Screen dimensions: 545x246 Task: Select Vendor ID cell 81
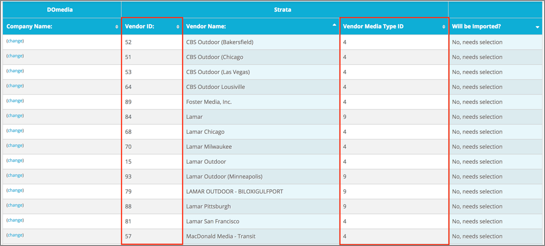click(x=152, y=222)
